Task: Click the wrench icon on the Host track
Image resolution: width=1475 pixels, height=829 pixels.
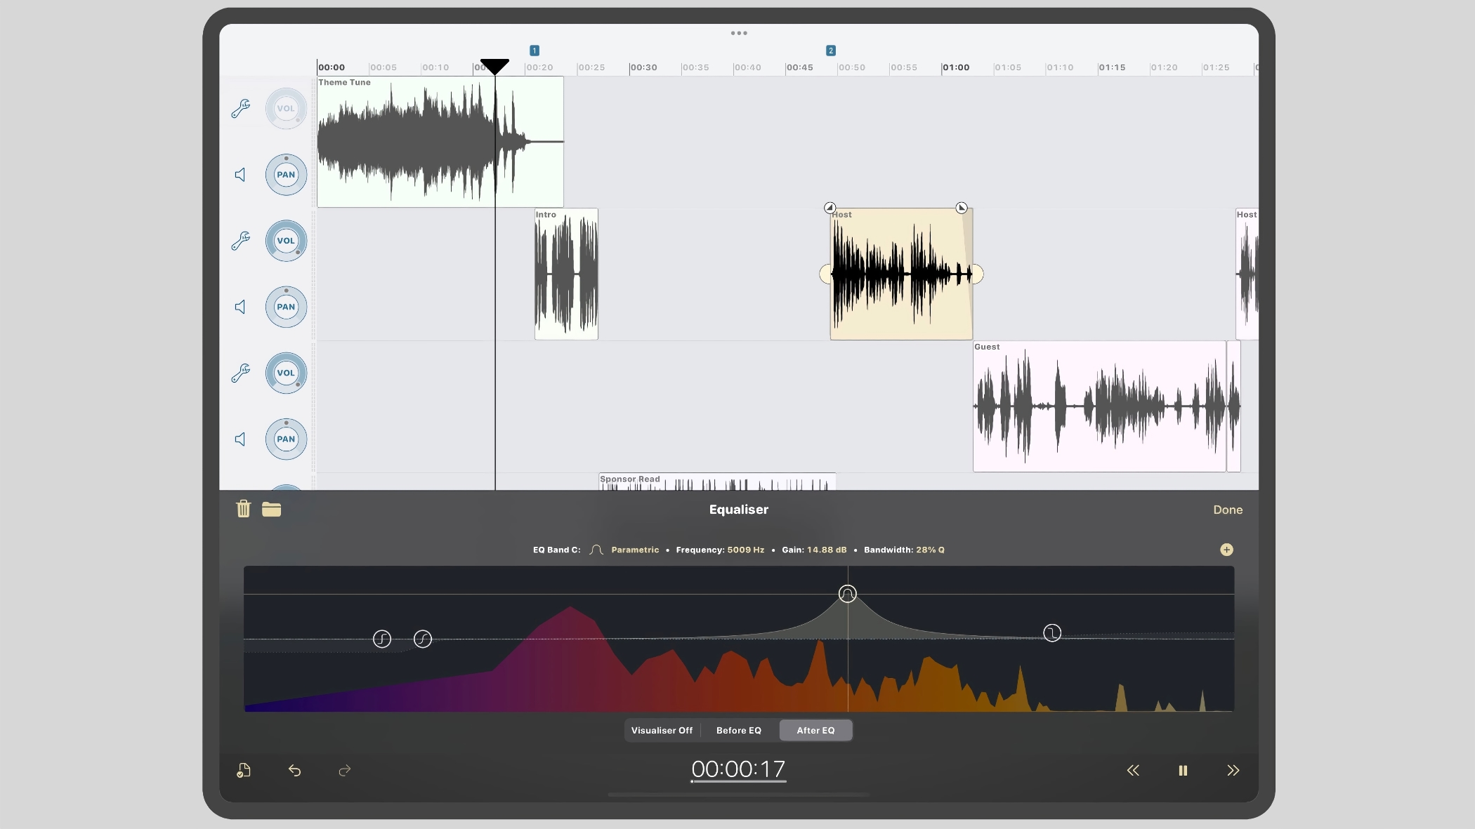Action: pos(240,241)
